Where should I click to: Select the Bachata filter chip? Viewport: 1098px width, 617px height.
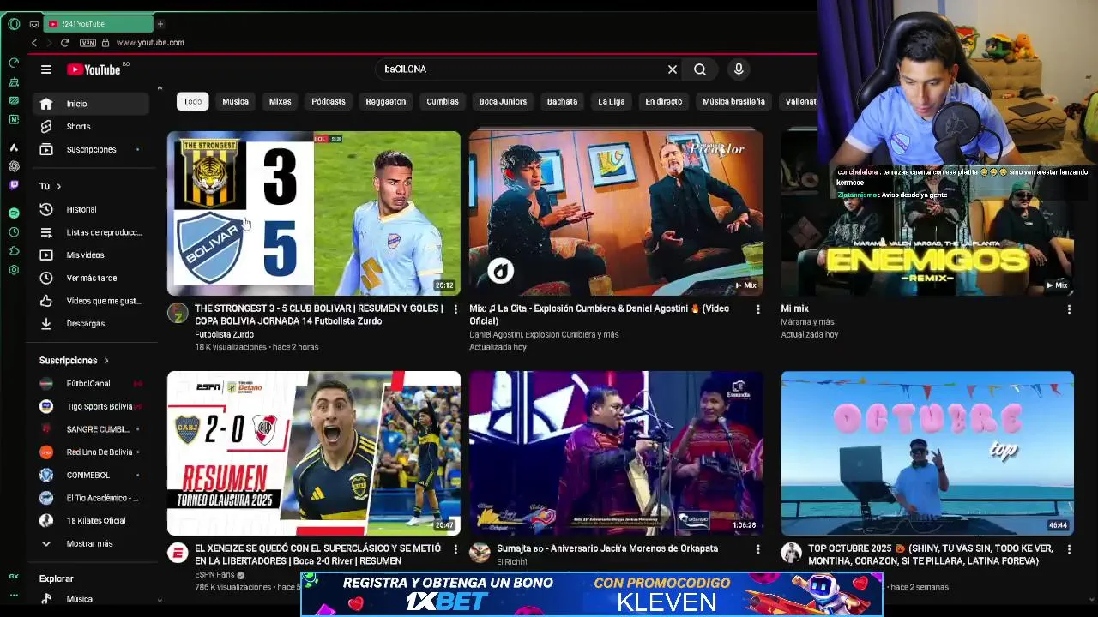[563, 101]
